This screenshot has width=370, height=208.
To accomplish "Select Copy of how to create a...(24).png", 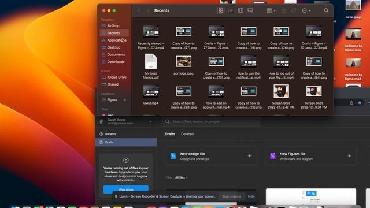I will point(313,67).
